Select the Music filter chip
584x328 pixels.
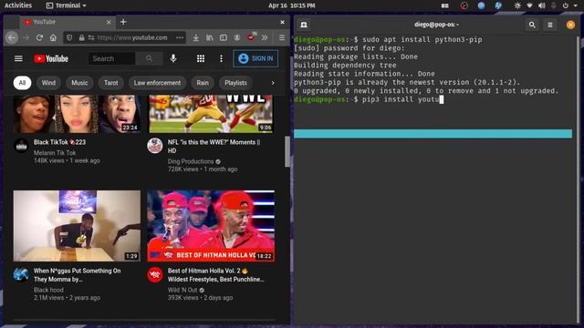point(79,83)
